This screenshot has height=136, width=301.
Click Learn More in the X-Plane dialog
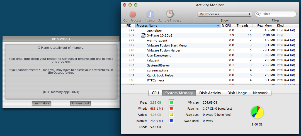coord(42,103)
